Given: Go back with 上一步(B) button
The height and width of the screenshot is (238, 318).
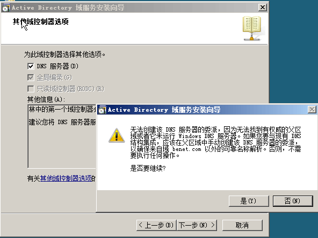Looking at the screenshot, I should (156, 225).
